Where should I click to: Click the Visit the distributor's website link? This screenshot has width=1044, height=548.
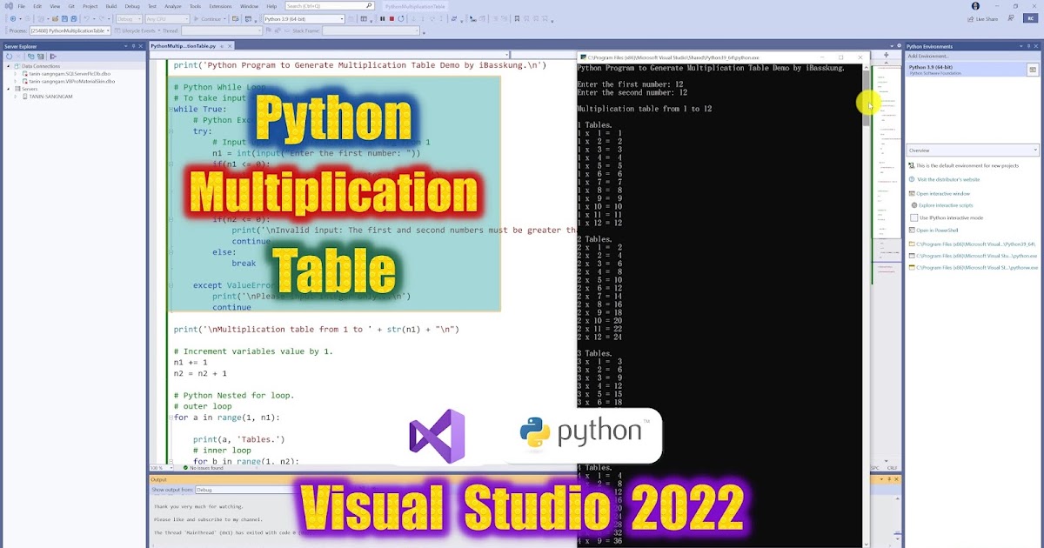[948, 178]
